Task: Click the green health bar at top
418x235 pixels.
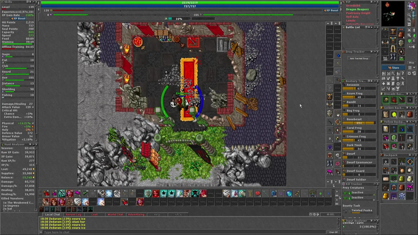Action: (x=190, y=3)
